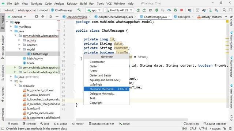This screenshot has width=234, height=131.
Task: Expand the manifests folder
Action: (x=11, y=27)
